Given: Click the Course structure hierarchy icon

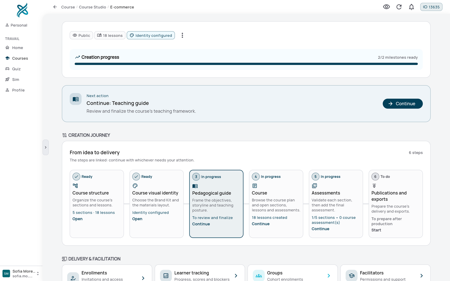Looking at the screenshot, I should pyautogui.click(x=75, y=186).
